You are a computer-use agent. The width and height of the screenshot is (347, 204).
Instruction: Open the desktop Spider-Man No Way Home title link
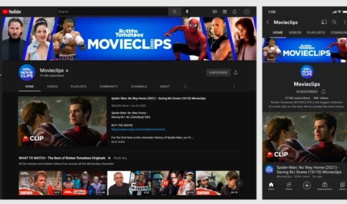point(158,98)
